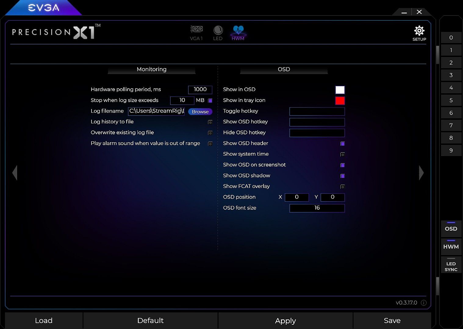Screen dimensions: 463x329
Task: Select profile slot 7
Action: click(451, 126)
